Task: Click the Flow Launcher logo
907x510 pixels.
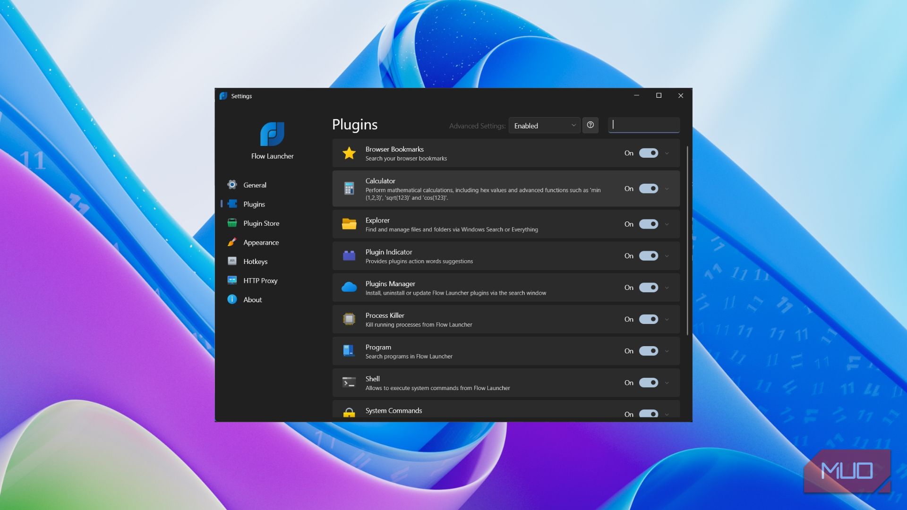Action: point(272,134)
